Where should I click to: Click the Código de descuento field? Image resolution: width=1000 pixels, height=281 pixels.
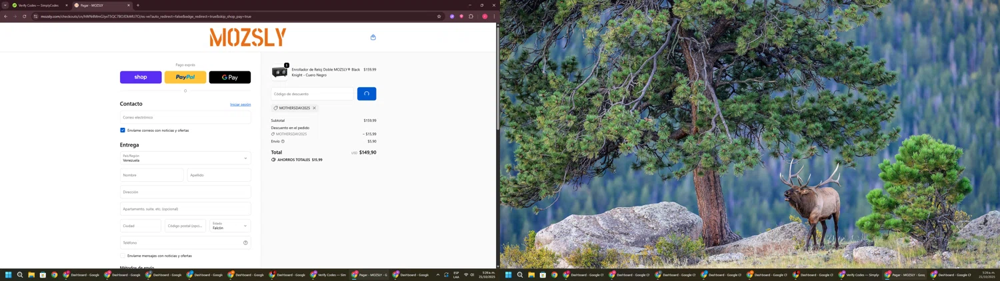pyautogui.click(x=313, y=94)
